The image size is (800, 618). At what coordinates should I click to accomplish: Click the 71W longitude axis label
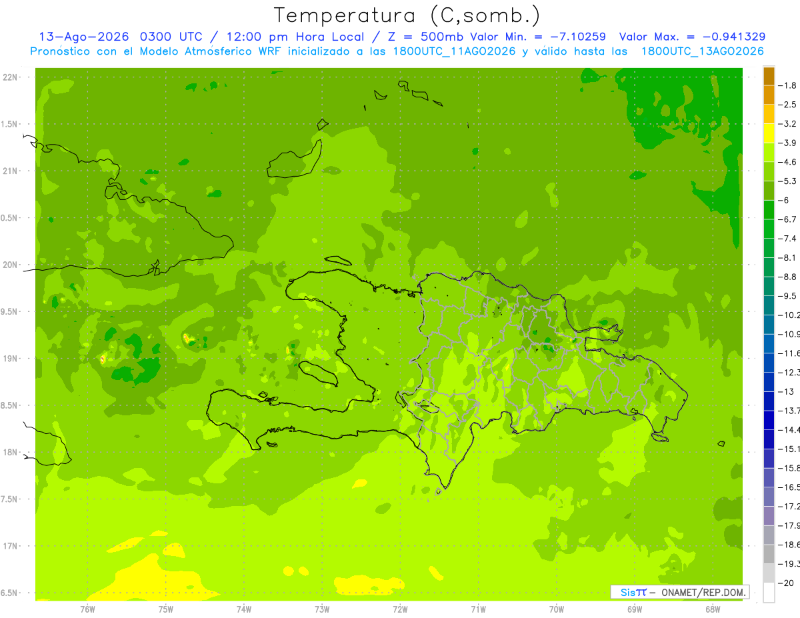pos(478,609)
